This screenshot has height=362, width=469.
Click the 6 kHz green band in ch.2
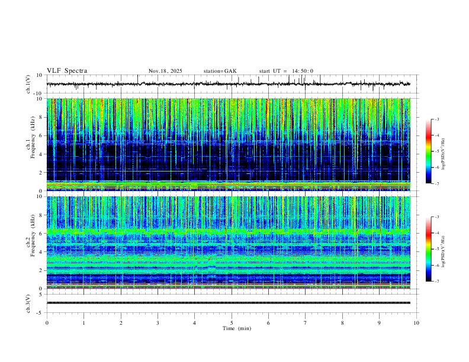[x=229, y=231]
